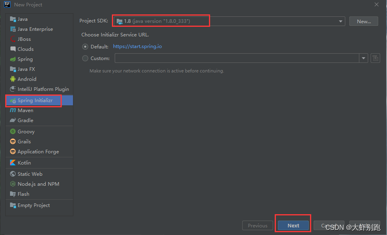Pick the Gradle project type
387x235 pixels.
click(39, 120)
